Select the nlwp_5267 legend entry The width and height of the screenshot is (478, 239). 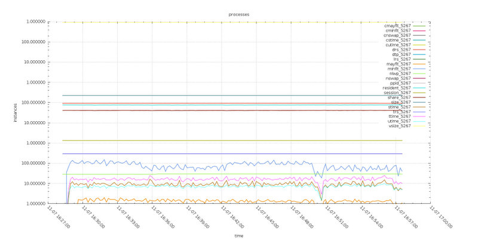[399, 73]
